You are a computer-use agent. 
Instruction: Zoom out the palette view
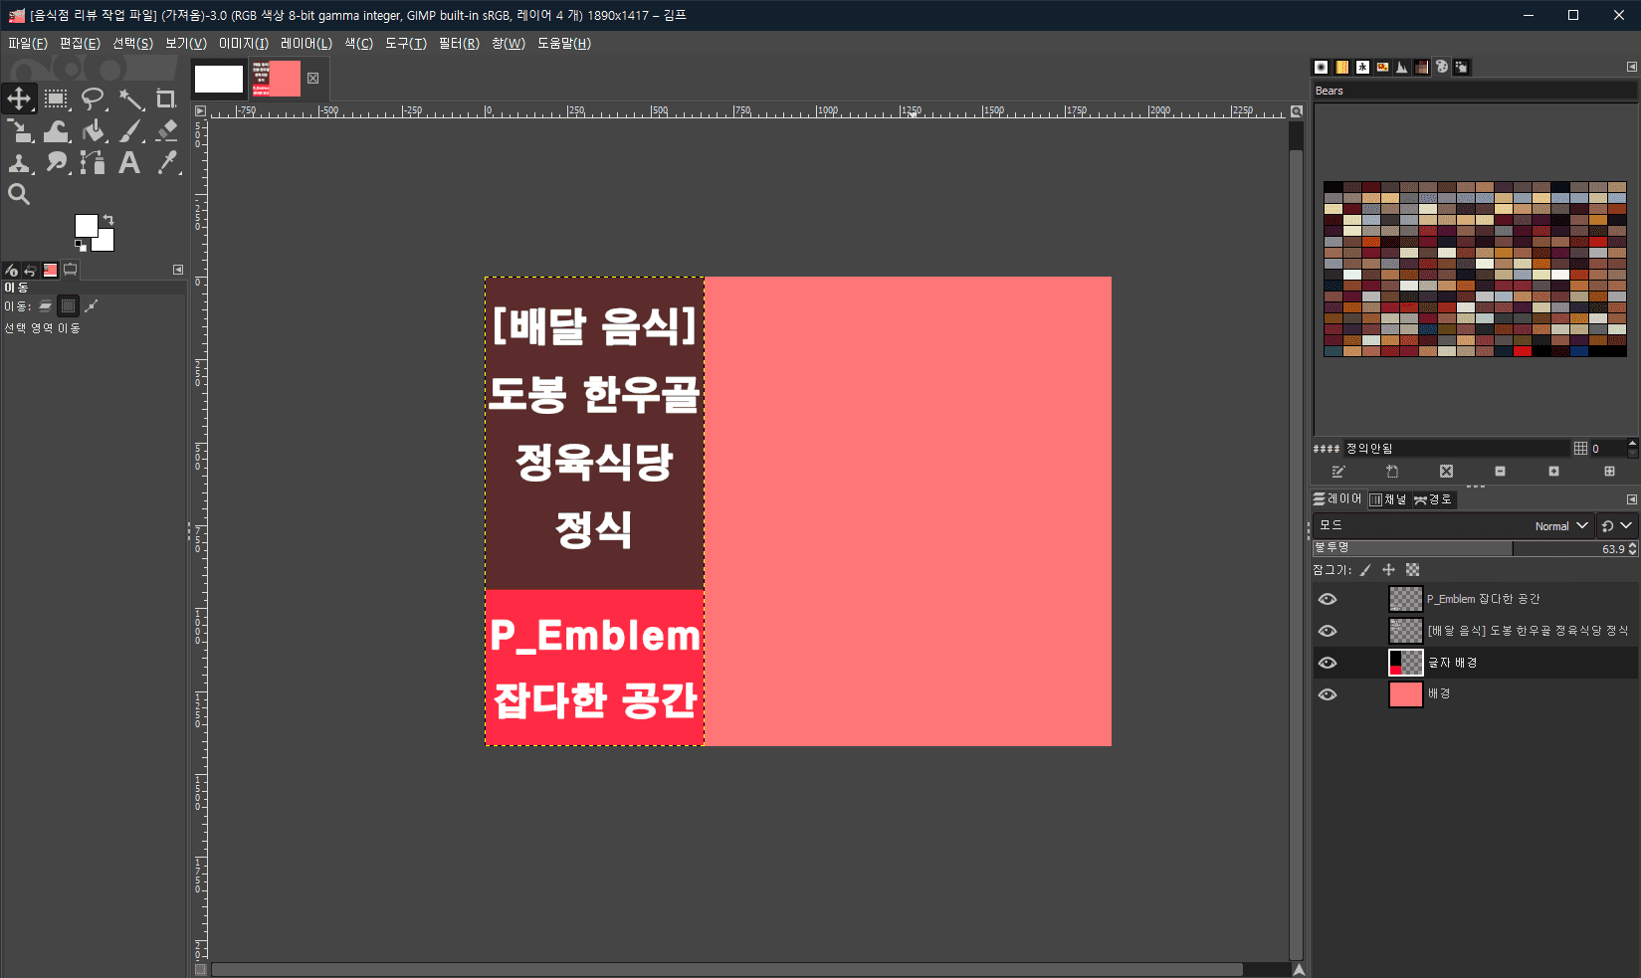point(1500,472)
